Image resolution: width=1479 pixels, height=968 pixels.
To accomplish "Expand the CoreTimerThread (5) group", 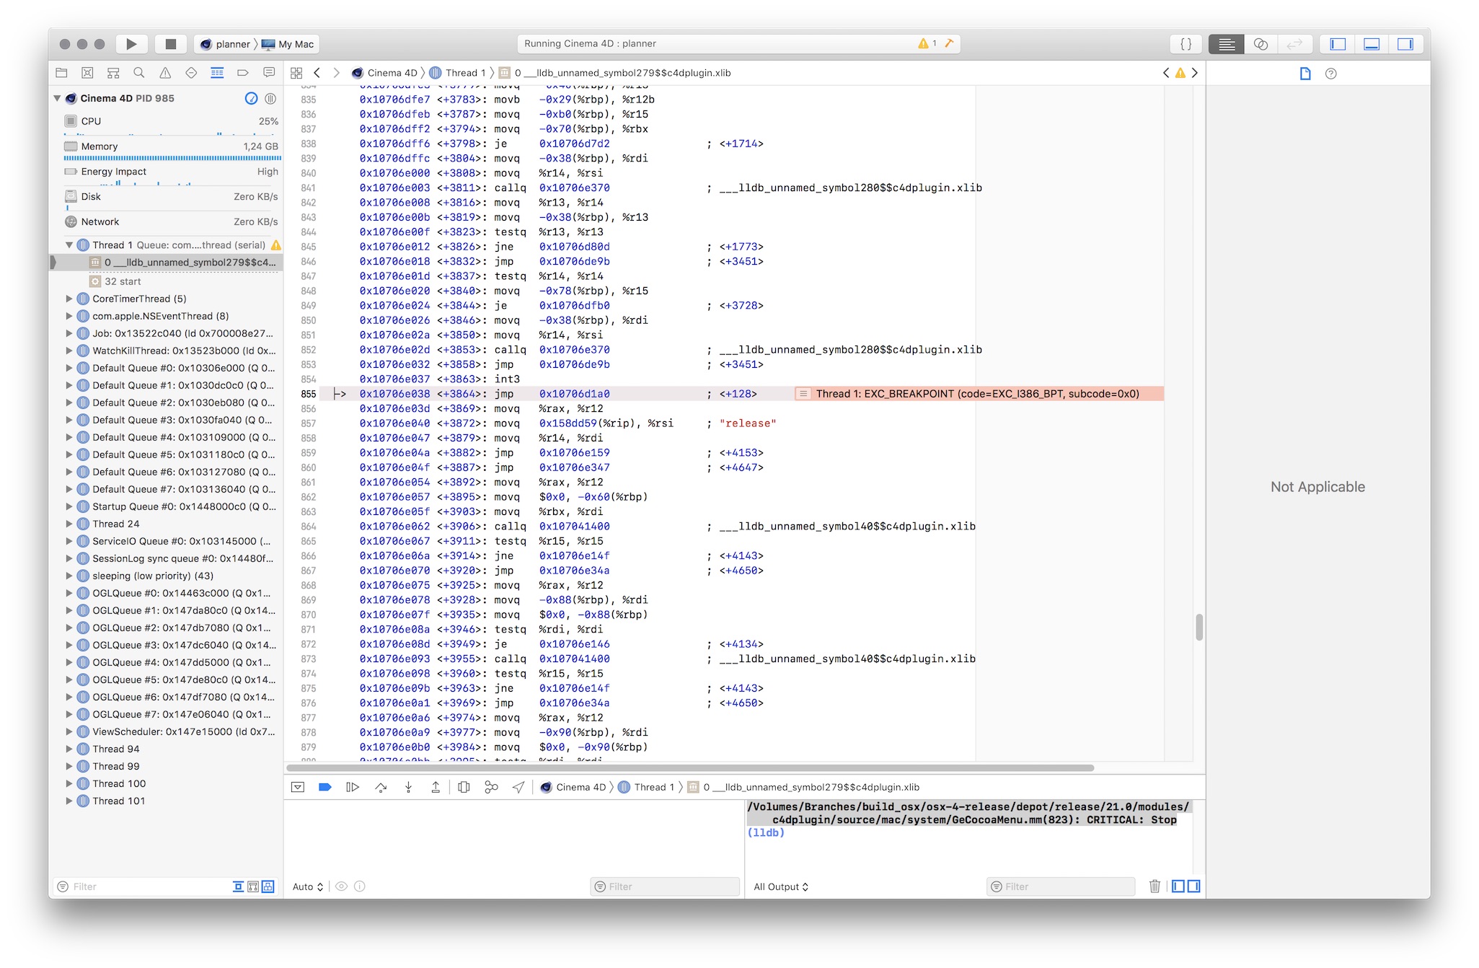I will pos(69,299).
